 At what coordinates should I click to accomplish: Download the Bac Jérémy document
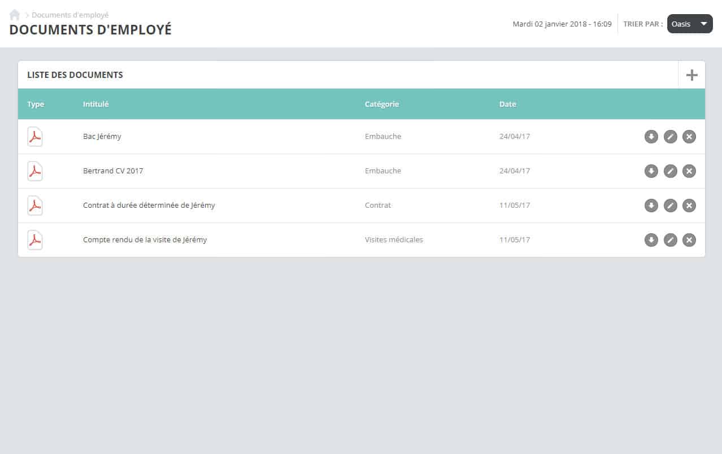(x=651, y=137)
